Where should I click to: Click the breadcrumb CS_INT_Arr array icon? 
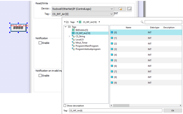point(80,22)
